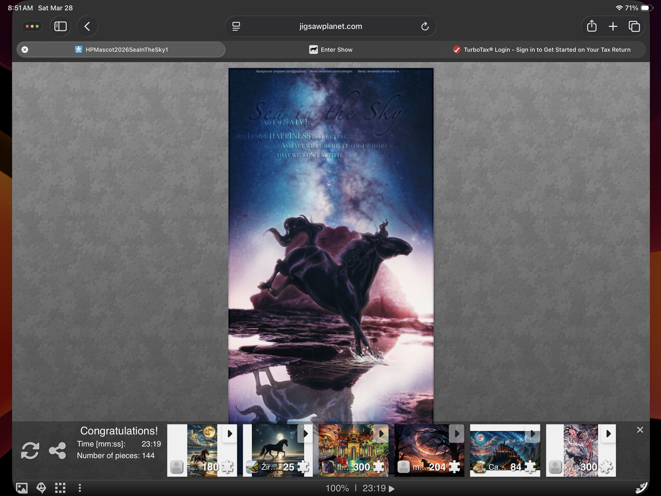
Task: Restart the puzzle with the refresh arrows icon
Action: click(x=30, y=451)
